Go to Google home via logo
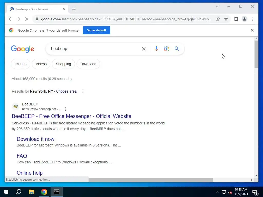This screenshot has width=263, height=197. tap(23, 49)
